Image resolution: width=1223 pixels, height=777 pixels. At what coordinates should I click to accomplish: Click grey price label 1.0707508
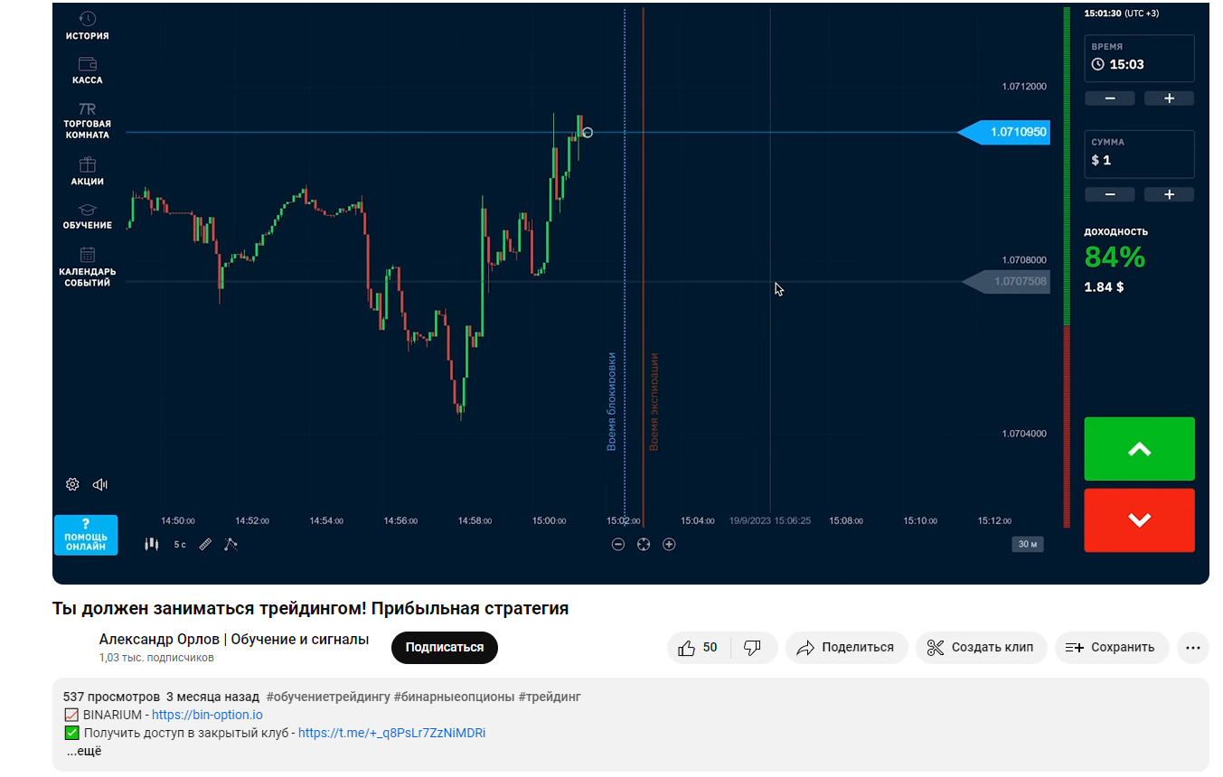[1007, 282]
